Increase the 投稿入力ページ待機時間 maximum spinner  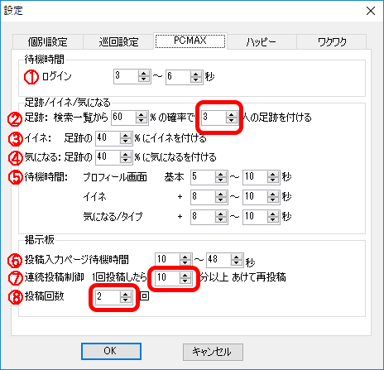point(236,257)
